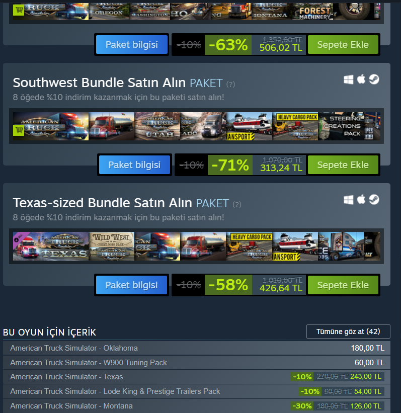
Task: Add Southwest Bundle to cart with Sepete Ekle
Action: [x=343, y=165]
